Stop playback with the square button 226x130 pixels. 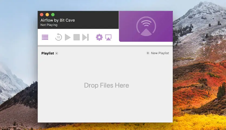(x=77, y=37)
